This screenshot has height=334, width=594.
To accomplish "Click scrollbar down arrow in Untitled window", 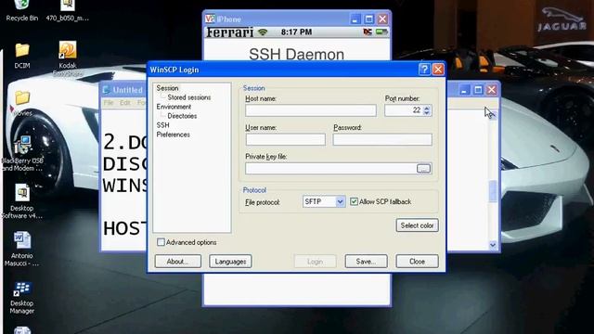I will click(493, 245).
